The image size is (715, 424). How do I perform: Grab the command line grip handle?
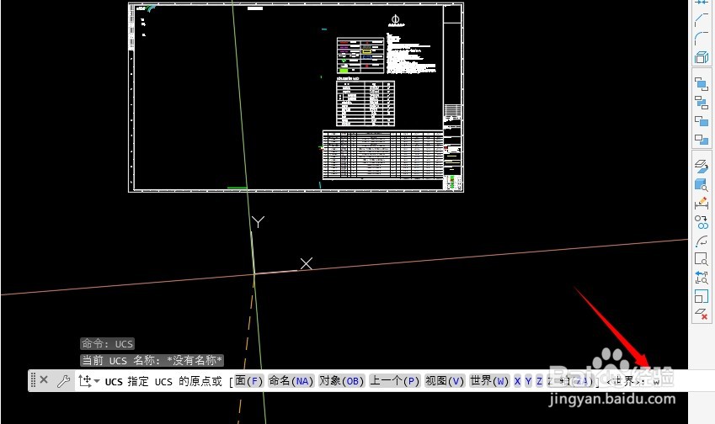pyautogui.click(x=33, y=380)
